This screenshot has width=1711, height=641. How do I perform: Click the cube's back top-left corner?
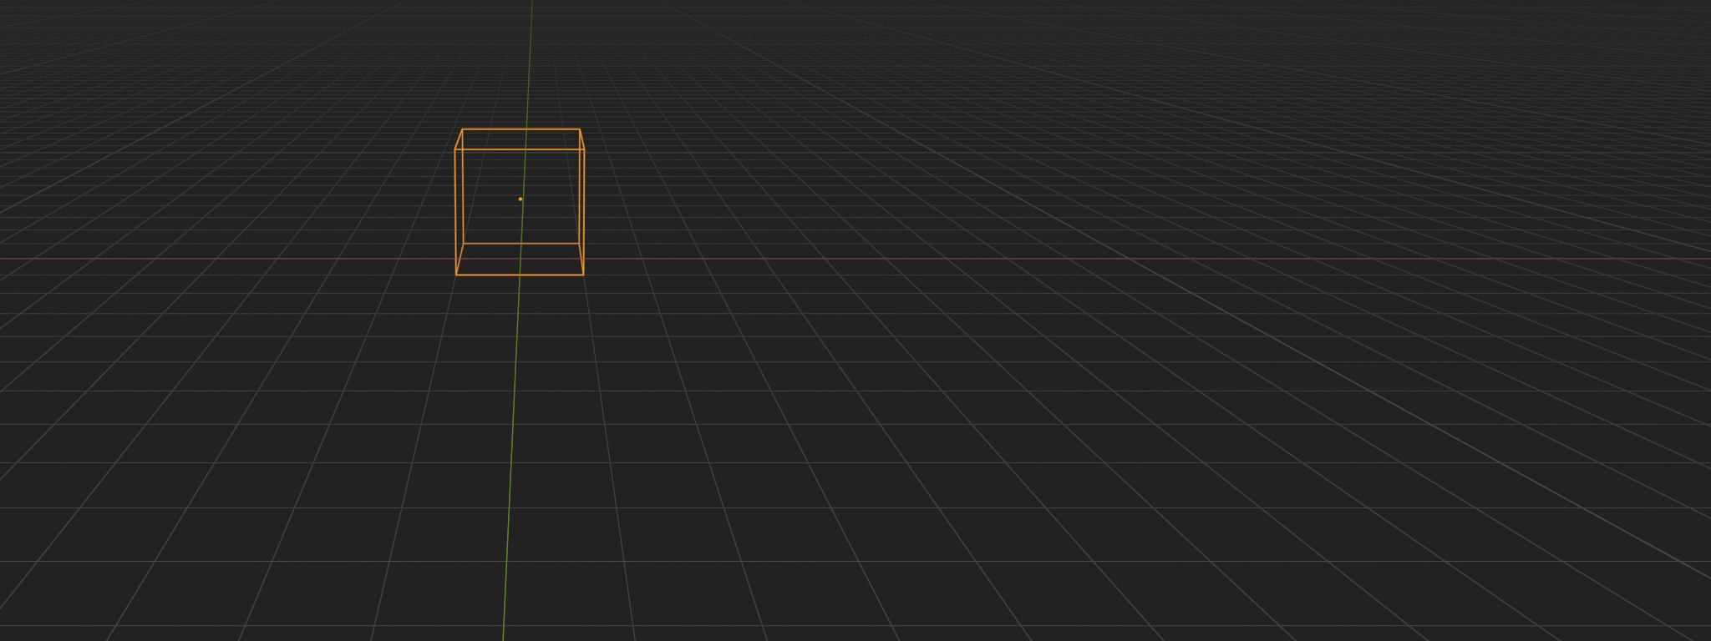pyautogui.click(x=462, y=129)
